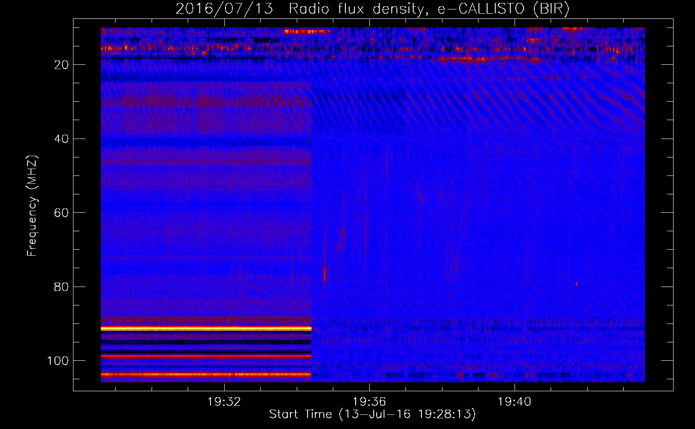
Task: Click the 80 MHz frequency tick label
Action: (x=61, y=287)
